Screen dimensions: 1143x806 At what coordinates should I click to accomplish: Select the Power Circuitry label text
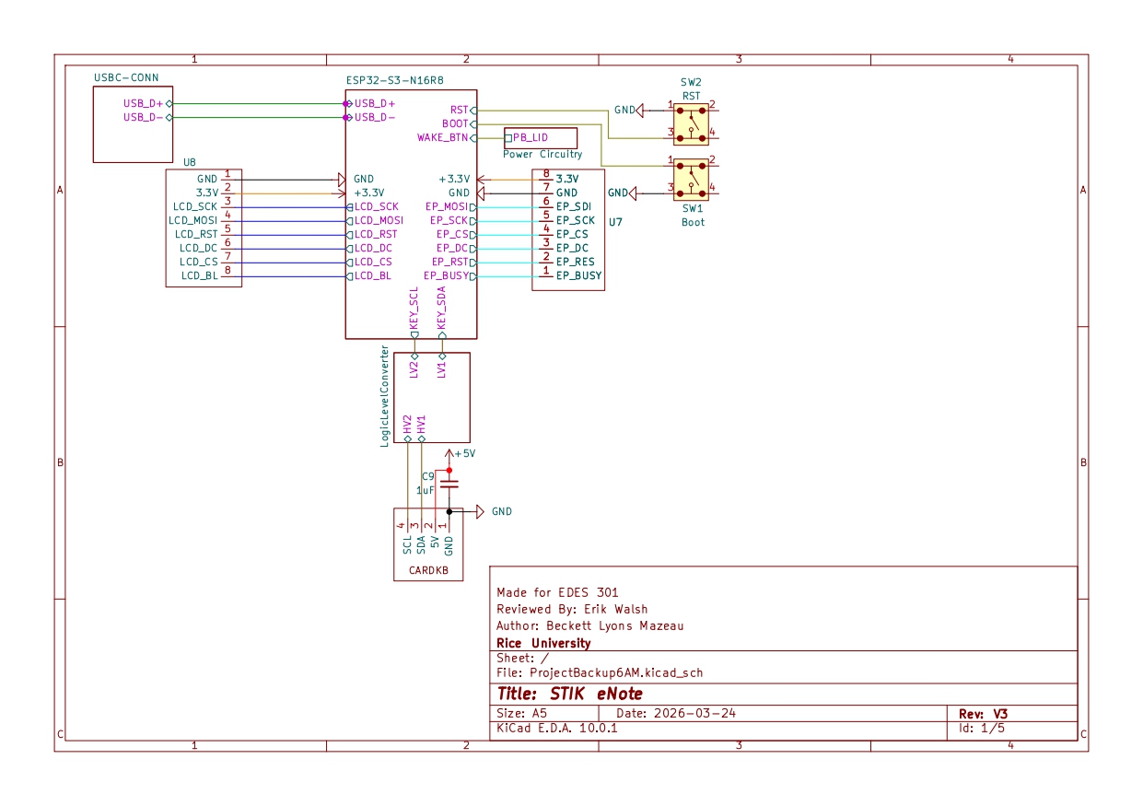[x=542, y=154]
